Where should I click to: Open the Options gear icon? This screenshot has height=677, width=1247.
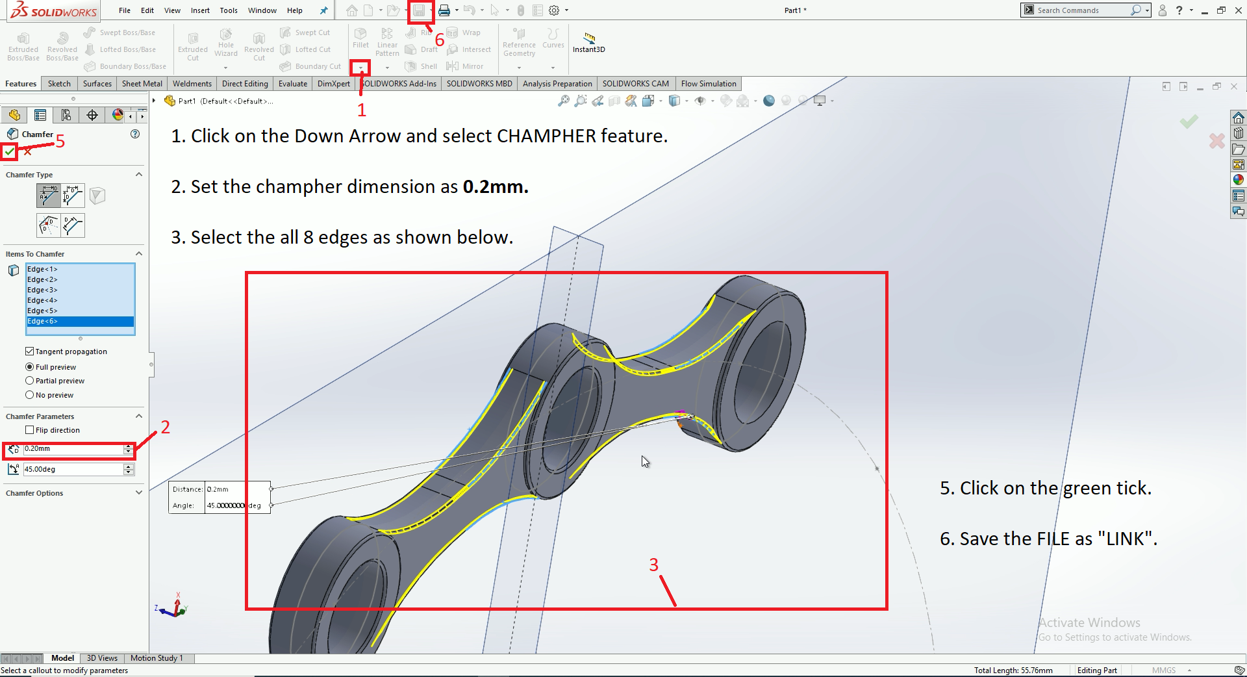[554, 10]
